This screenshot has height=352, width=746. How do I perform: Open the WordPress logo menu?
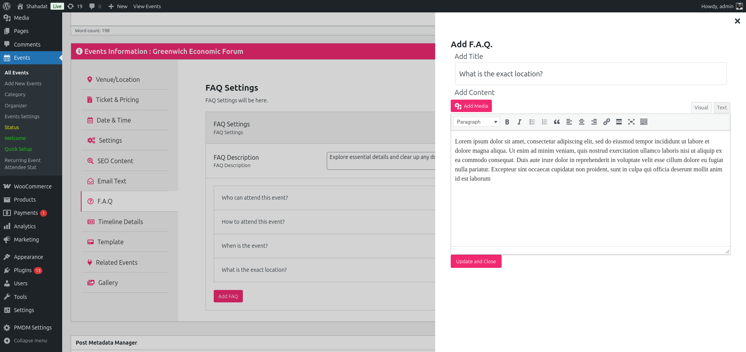pos(7,6)
